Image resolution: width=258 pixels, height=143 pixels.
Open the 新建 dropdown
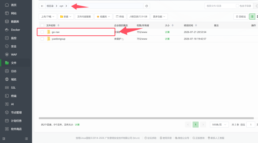point(66,17)
